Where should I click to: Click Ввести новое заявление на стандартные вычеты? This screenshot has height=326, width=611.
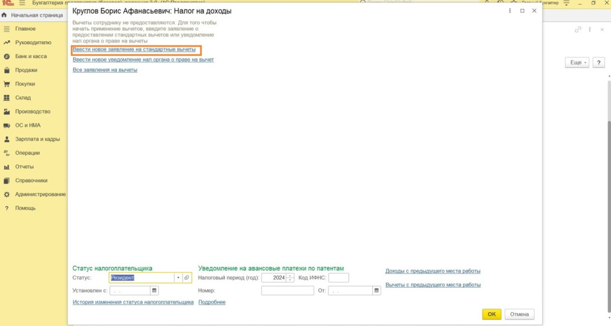point(134,50)
